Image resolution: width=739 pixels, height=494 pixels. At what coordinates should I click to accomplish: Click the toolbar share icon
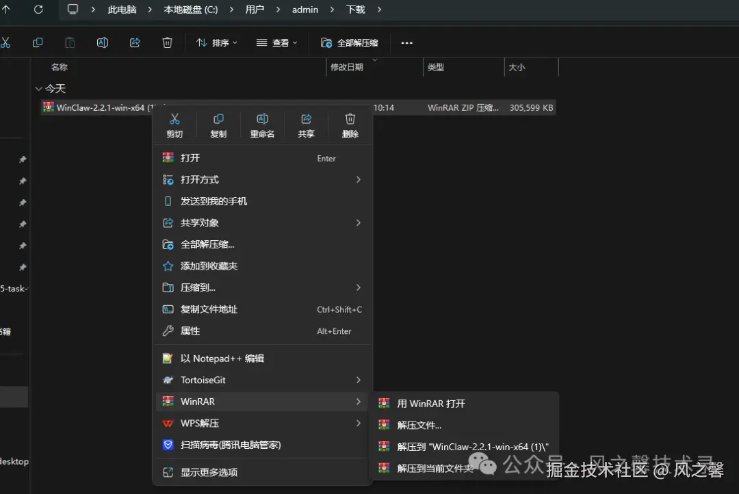pyautogui.click(x=135, y=43)
